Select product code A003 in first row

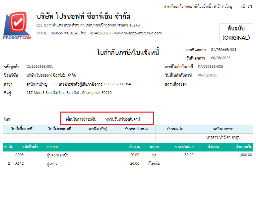click(20, 154)
